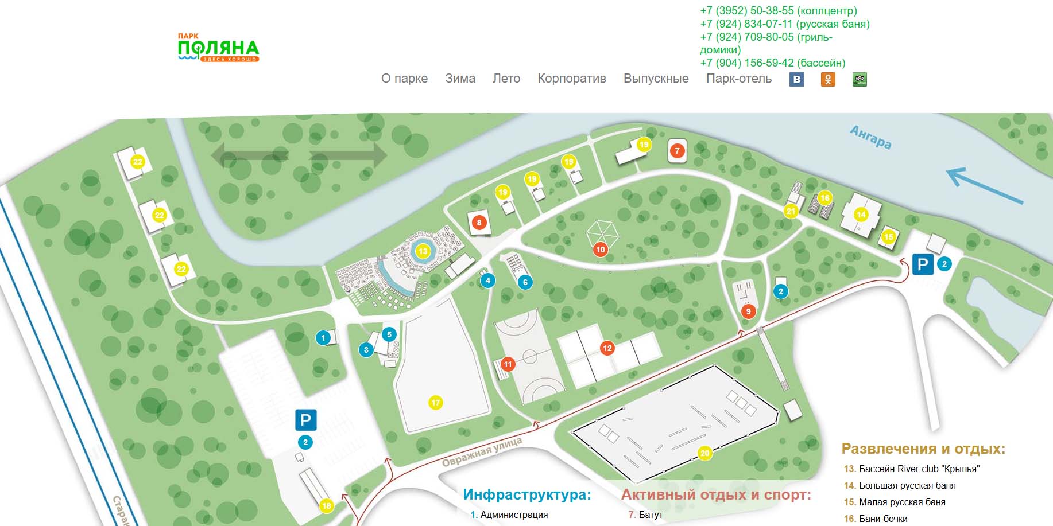Click the Парк Поляна logo
Image resolution: width=1053 pixels, height=526 pixels.
(218, 48)
